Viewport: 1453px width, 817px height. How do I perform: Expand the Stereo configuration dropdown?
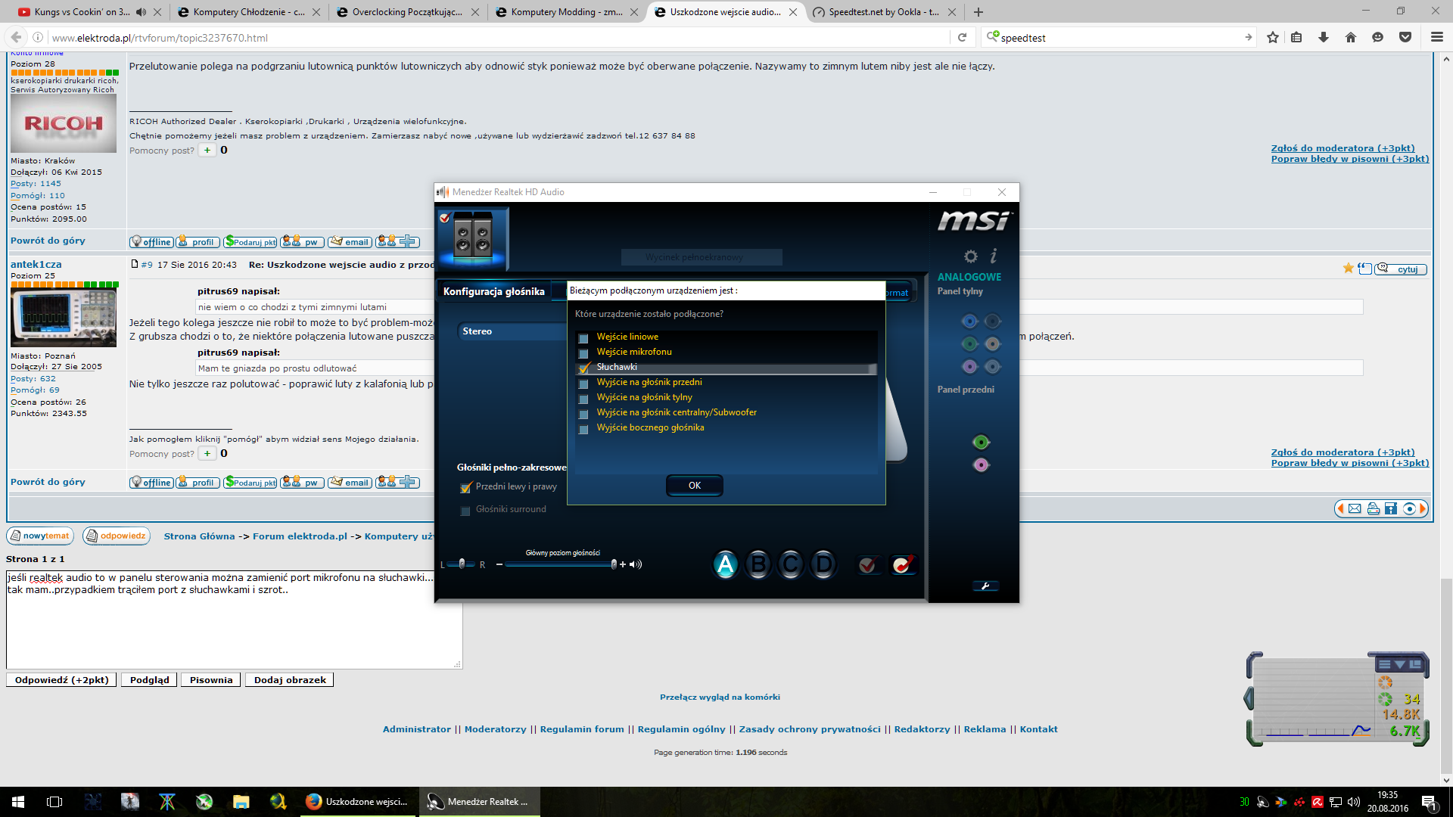tap(515, 331)
